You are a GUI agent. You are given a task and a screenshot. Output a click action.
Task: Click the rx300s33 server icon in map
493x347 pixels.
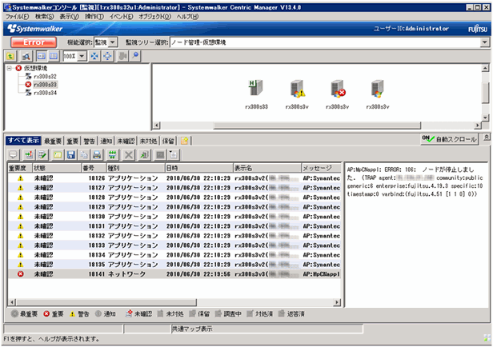pyautogui.click(x=256, y=90)
